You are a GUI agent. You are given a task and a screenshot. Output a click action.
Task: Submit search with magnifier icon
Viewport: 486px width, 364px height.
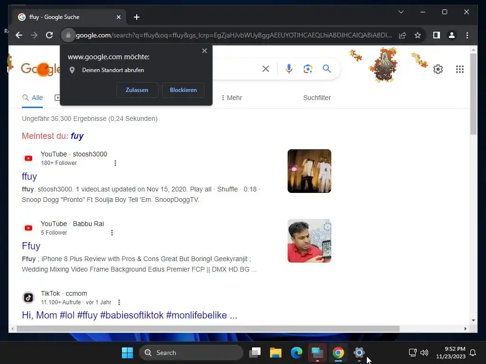[x=327, y=69]
